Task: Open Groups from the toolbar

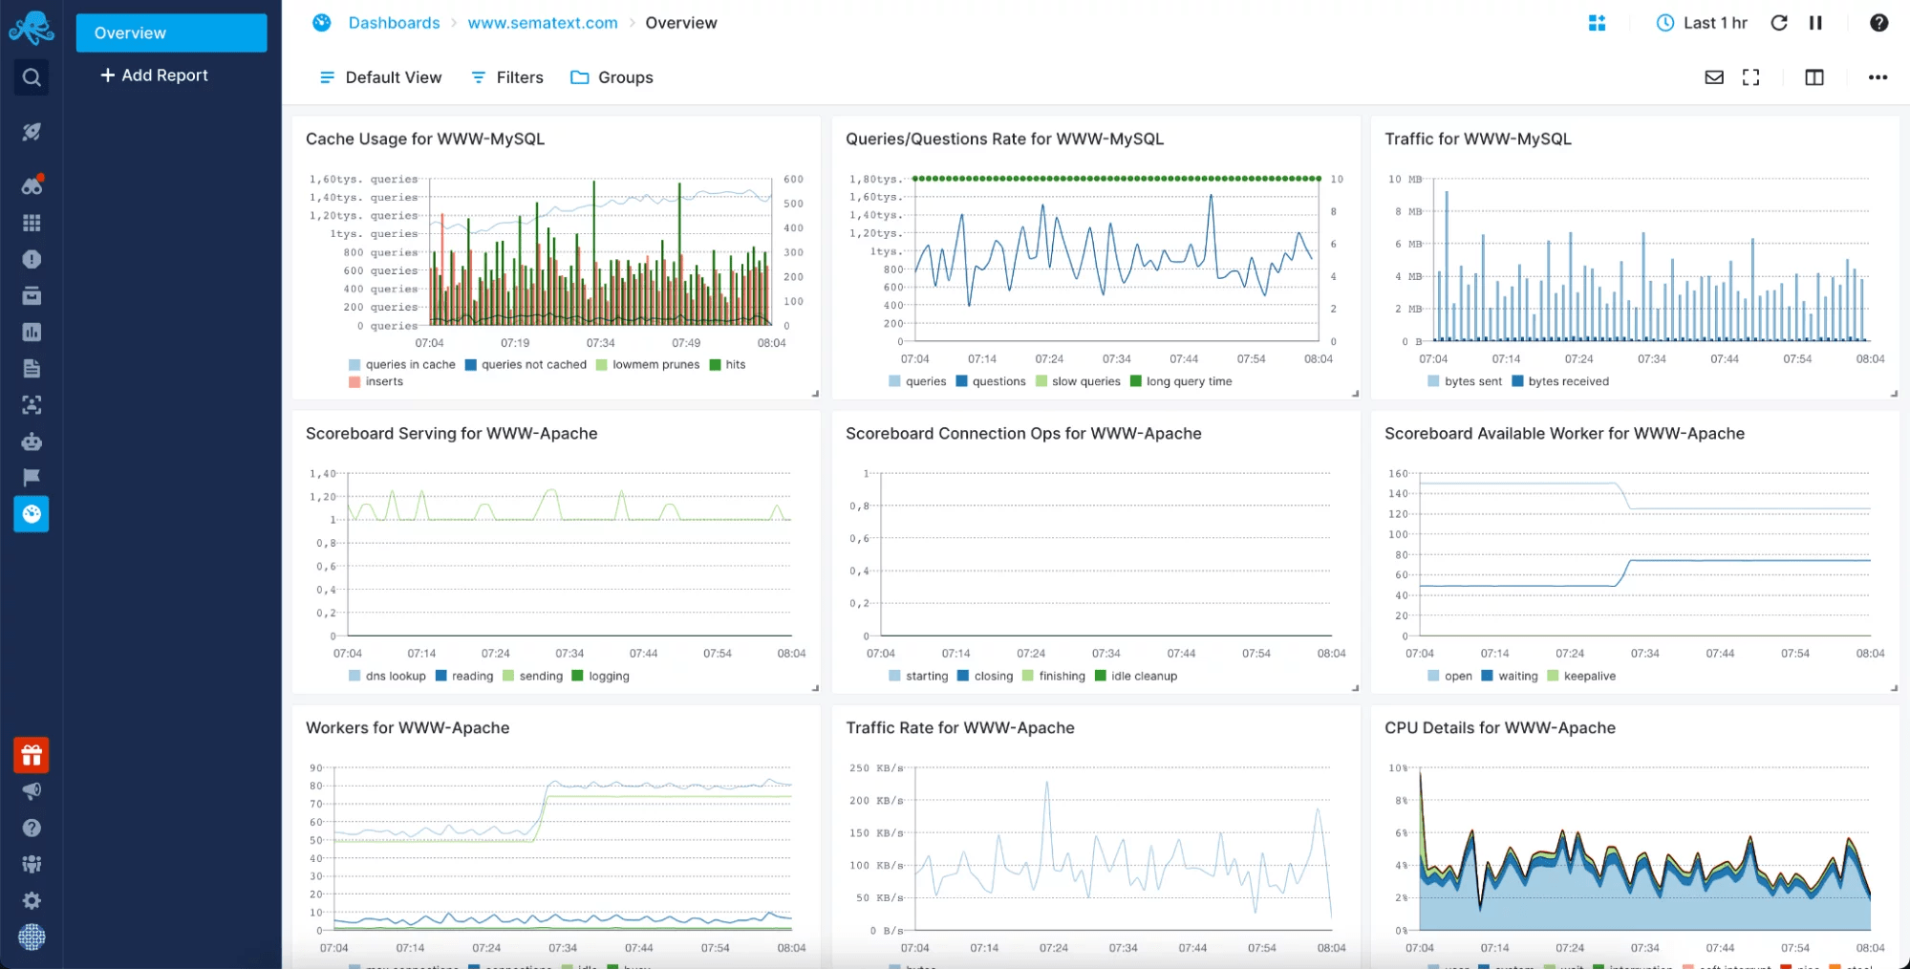Action: tap(612, 77)
